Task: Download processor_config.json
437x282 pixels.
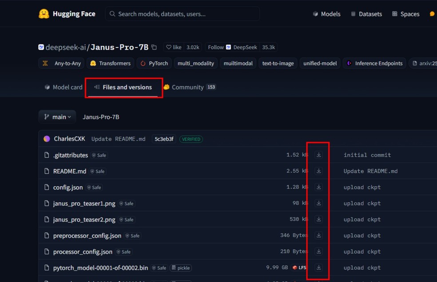Action: point(318,251)
